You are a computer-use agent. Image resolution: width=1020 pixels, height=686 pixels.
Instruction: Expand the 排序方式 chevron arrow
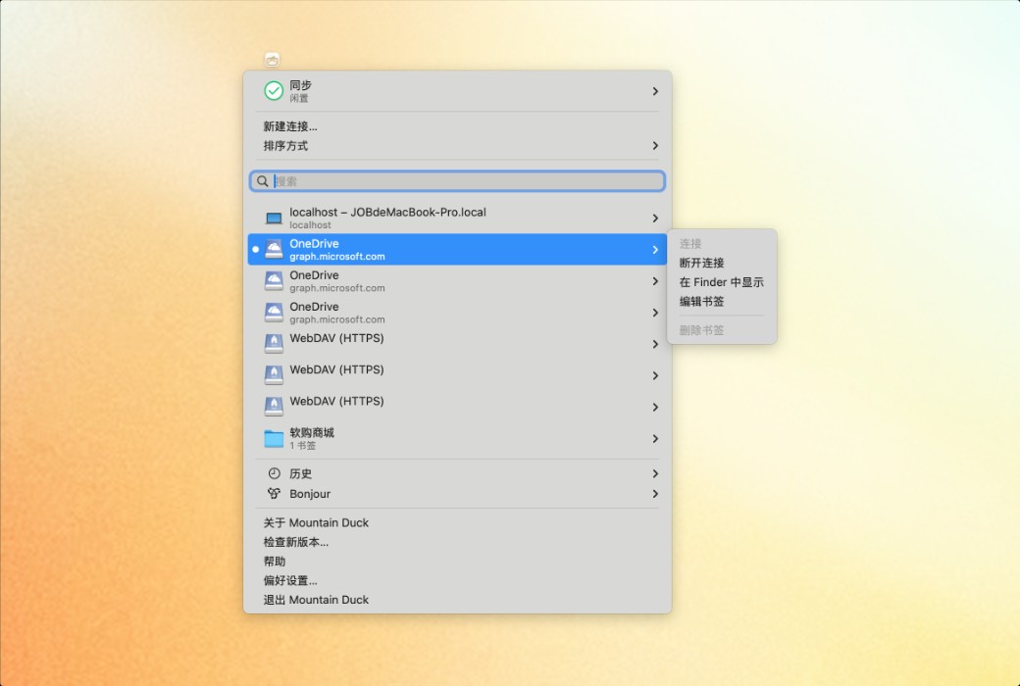pos(655,146)
